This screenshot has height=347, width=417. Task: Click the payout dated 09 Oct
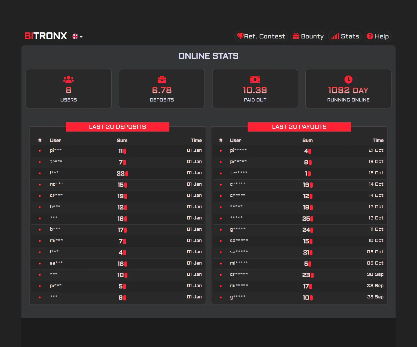tap(375, 252)
